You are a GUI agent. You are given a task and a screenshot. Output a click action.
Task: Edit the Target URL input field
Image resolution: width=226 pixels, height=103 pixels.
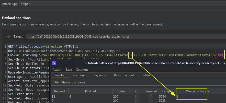(126, 37)
